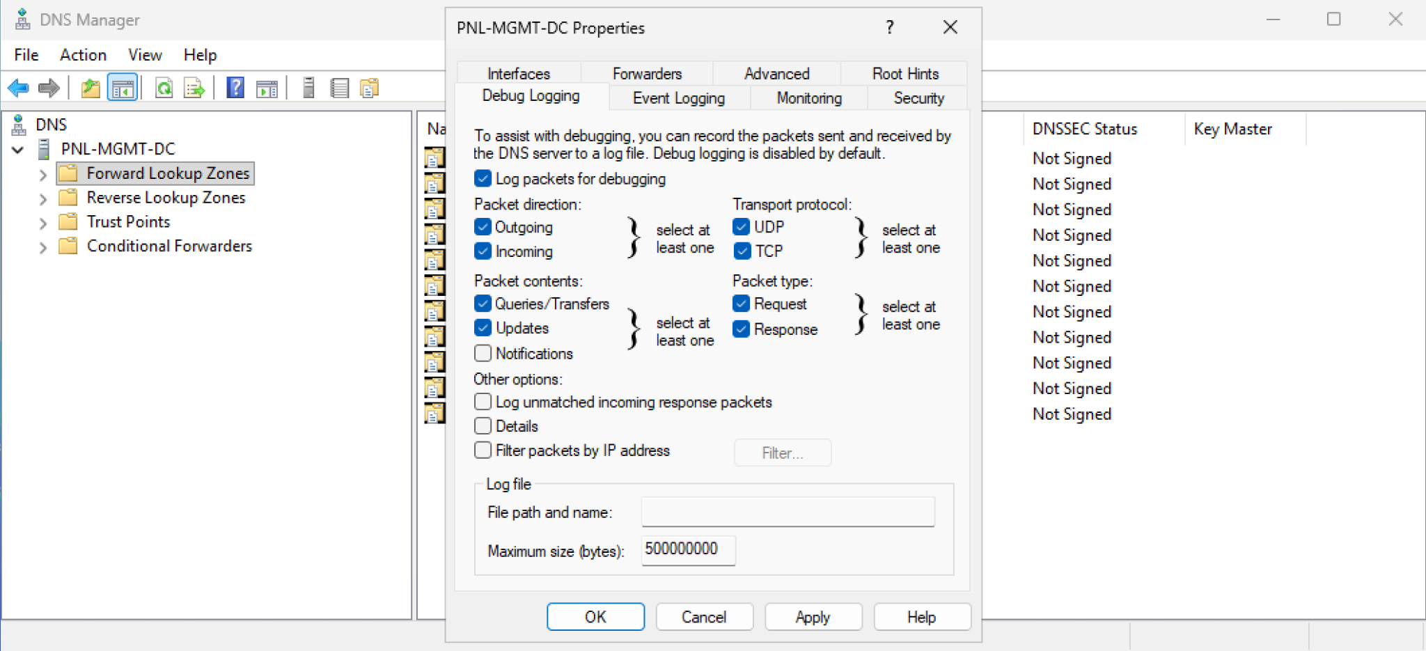1426x651 pixels.
Task: Click the Filter button
Action: pyautogui.click(x=782, y=453)
